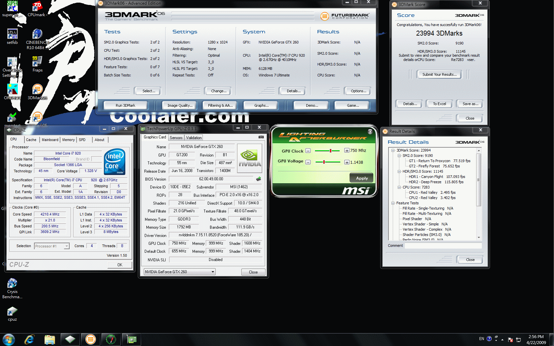The height and width of the screenshot is (346, 554).
Task: Click the Action Center flag tray icon
Action: (x=510, y=339)
